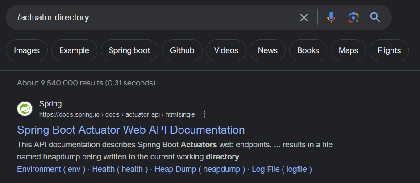Click the result snippet mentioning heapdump

point(175,151)
